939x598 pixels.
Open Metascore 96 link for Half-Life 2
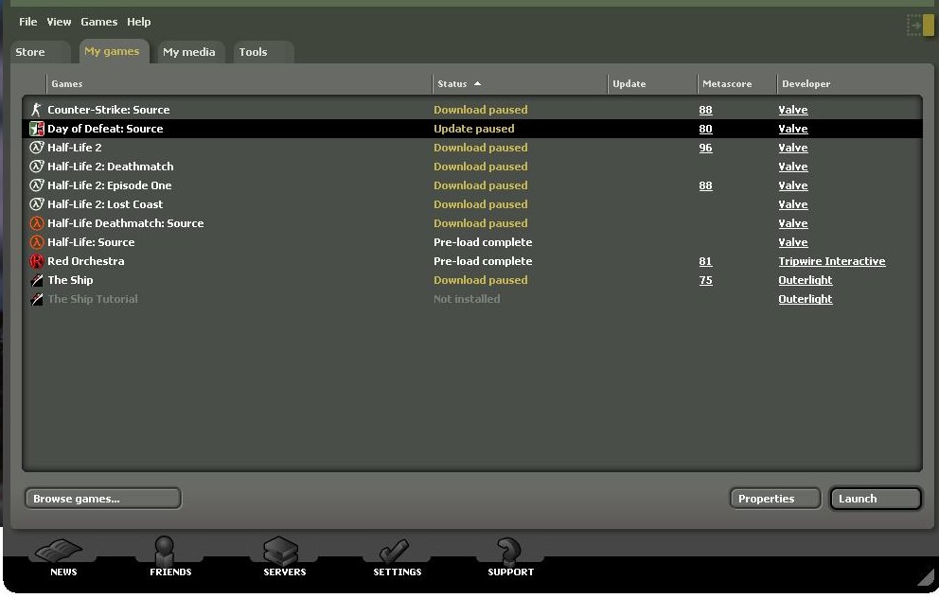(x=705, y=148)
